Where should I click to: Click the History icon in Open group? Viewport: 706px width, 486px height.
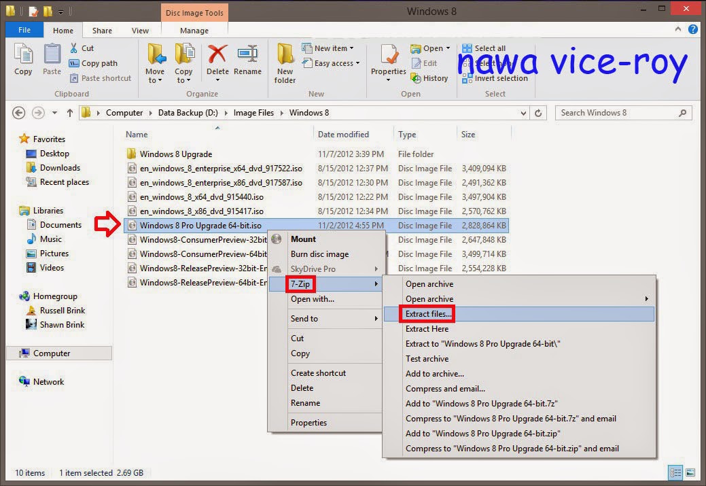pos(416,78)
